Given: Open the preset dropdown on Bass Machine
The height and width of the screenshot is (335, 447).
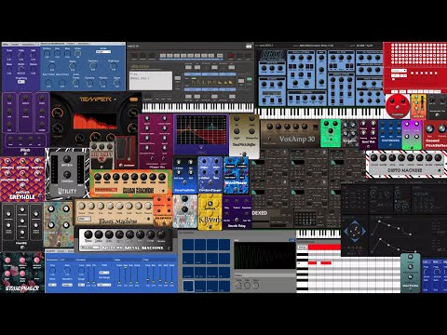Looking at the screenshot, I should (x=84, y=219).
